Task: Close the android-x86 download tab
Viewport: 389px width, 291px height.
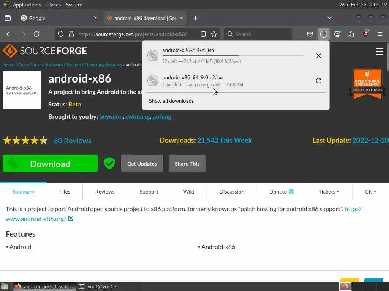Action: point(181,18)
